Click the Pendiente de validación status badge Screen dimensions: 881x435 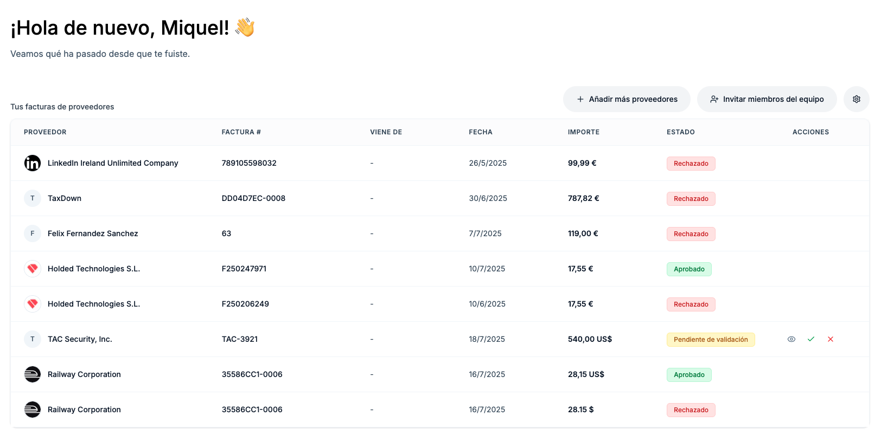[x=710, y=340]
